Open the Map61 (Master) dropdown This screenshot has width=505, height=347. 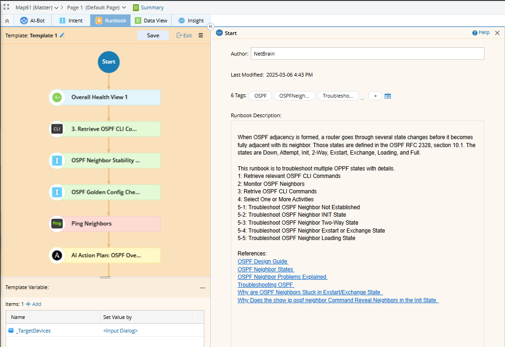[x=37, y=7]
